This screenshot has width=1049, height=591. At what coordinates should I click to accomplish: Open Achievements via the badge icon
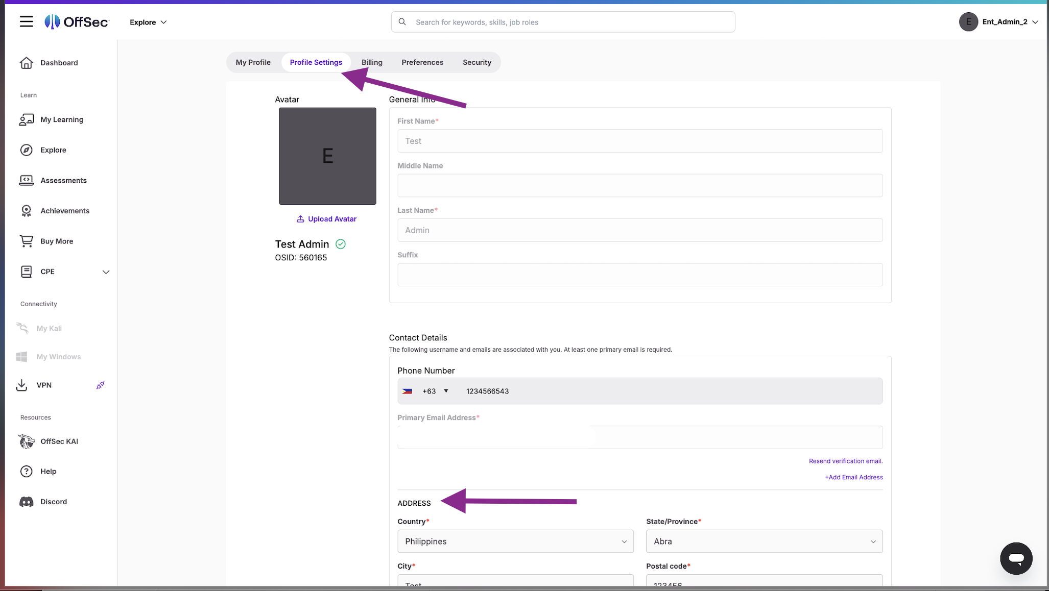26,211
